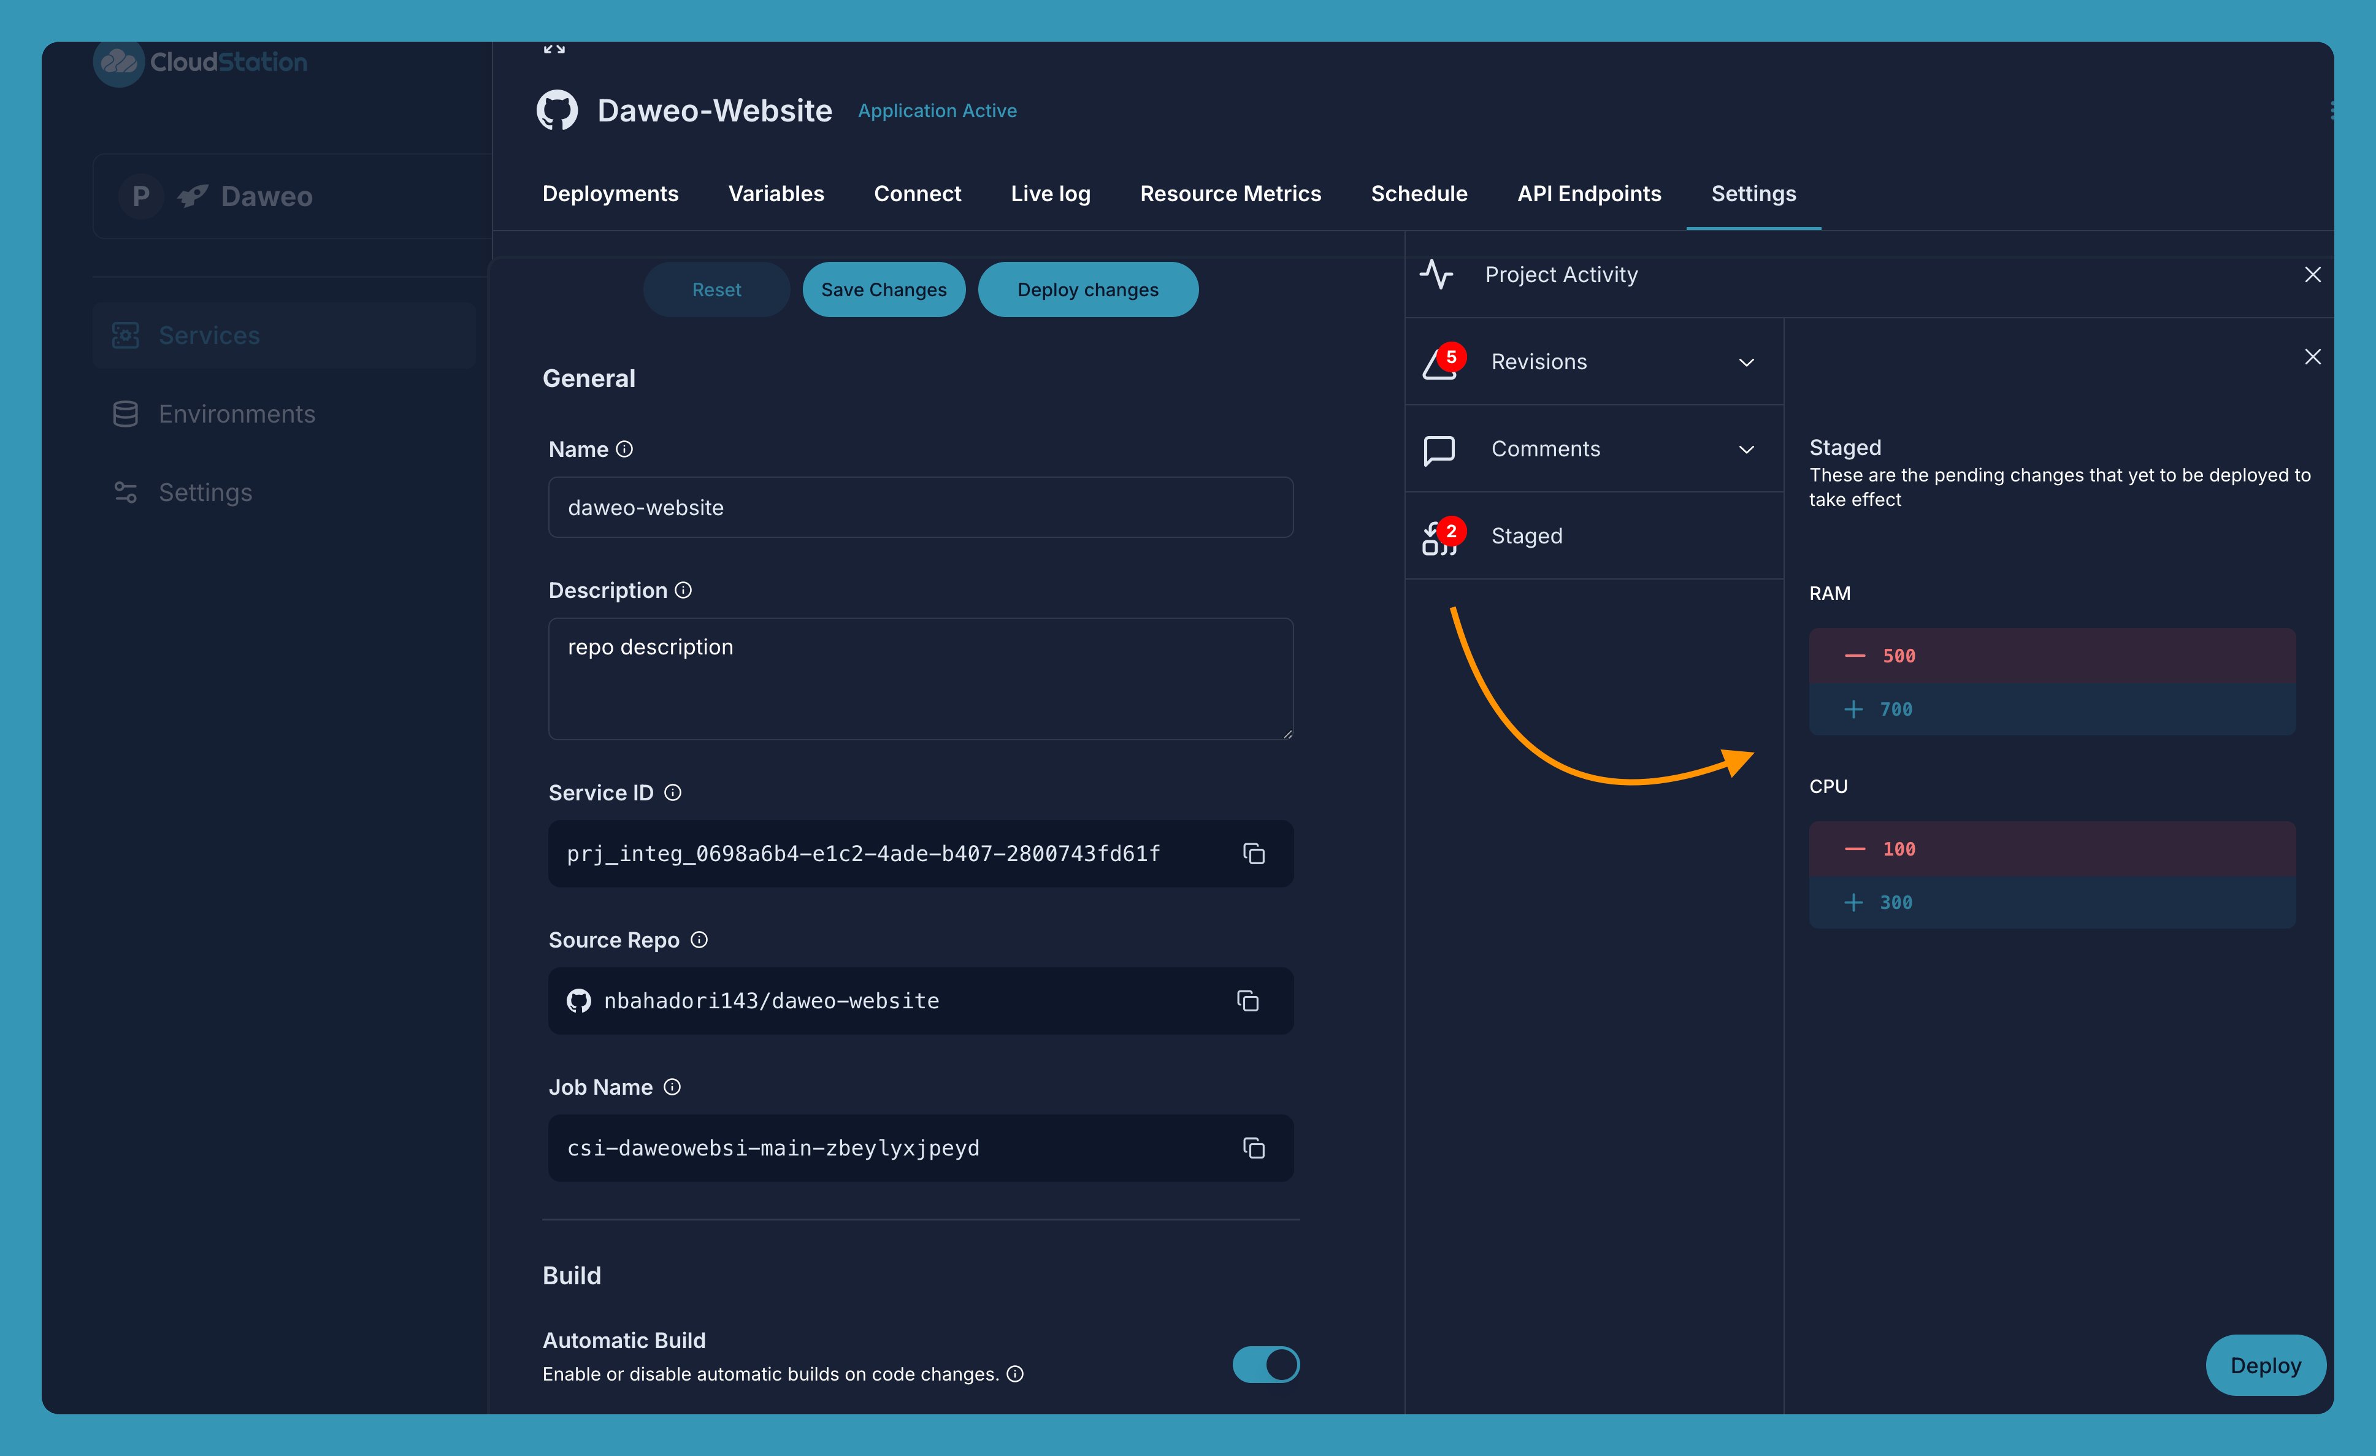Expand the Comments chevron

pos(1746,450)
